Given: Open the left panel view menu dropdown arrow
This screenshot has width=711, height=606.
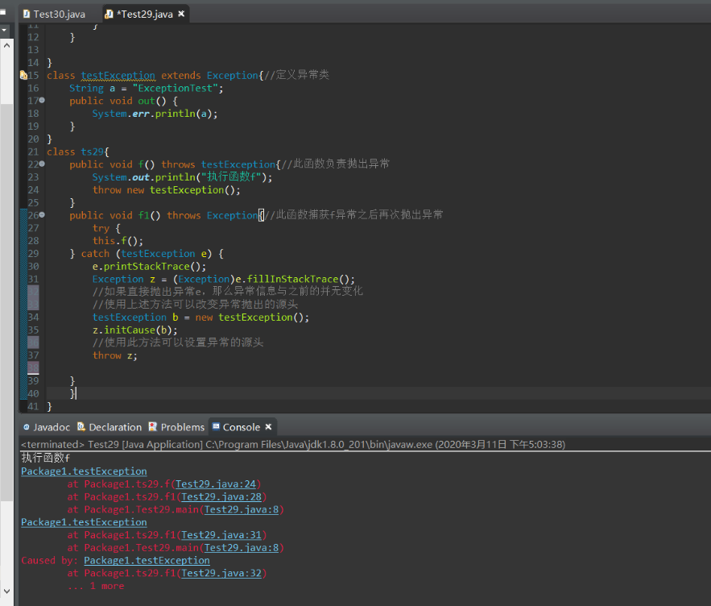Looking at the screenshot, I should (3, 30).
